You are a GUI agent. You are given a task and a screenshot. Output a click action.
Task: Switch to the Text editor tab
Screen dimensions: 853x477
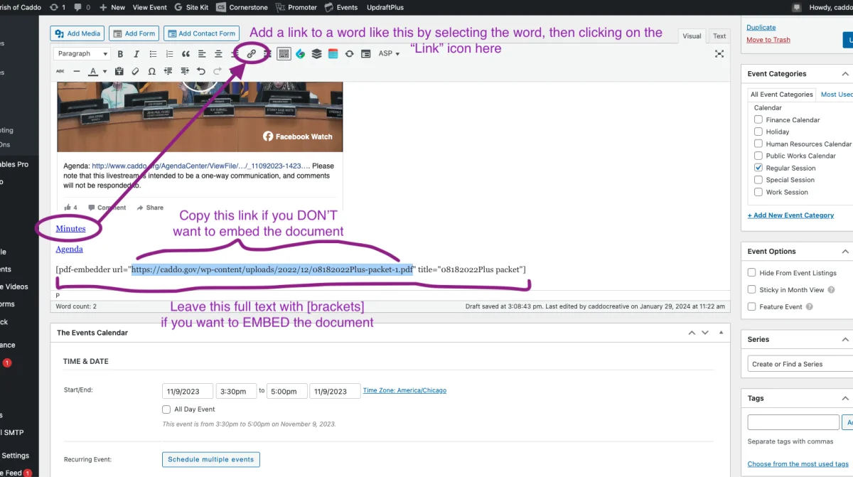pos(719,36)
